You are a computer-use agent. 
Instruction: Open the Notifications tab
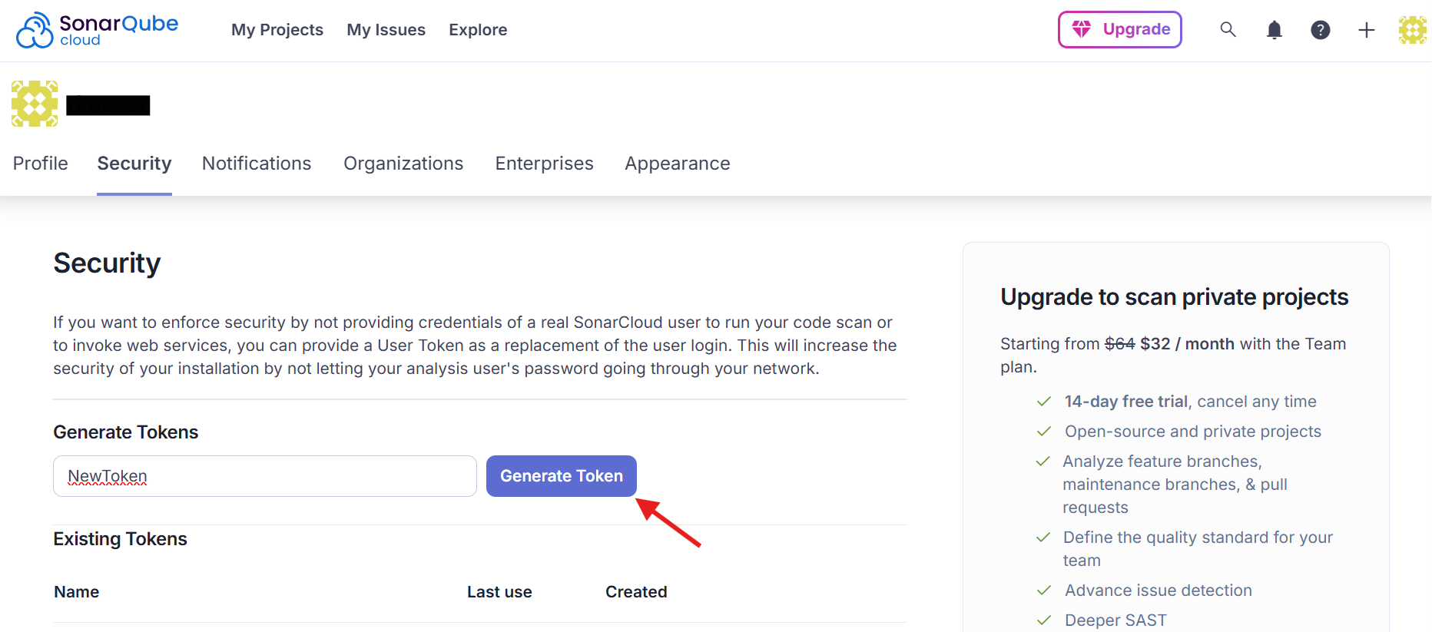coord(257,164)
